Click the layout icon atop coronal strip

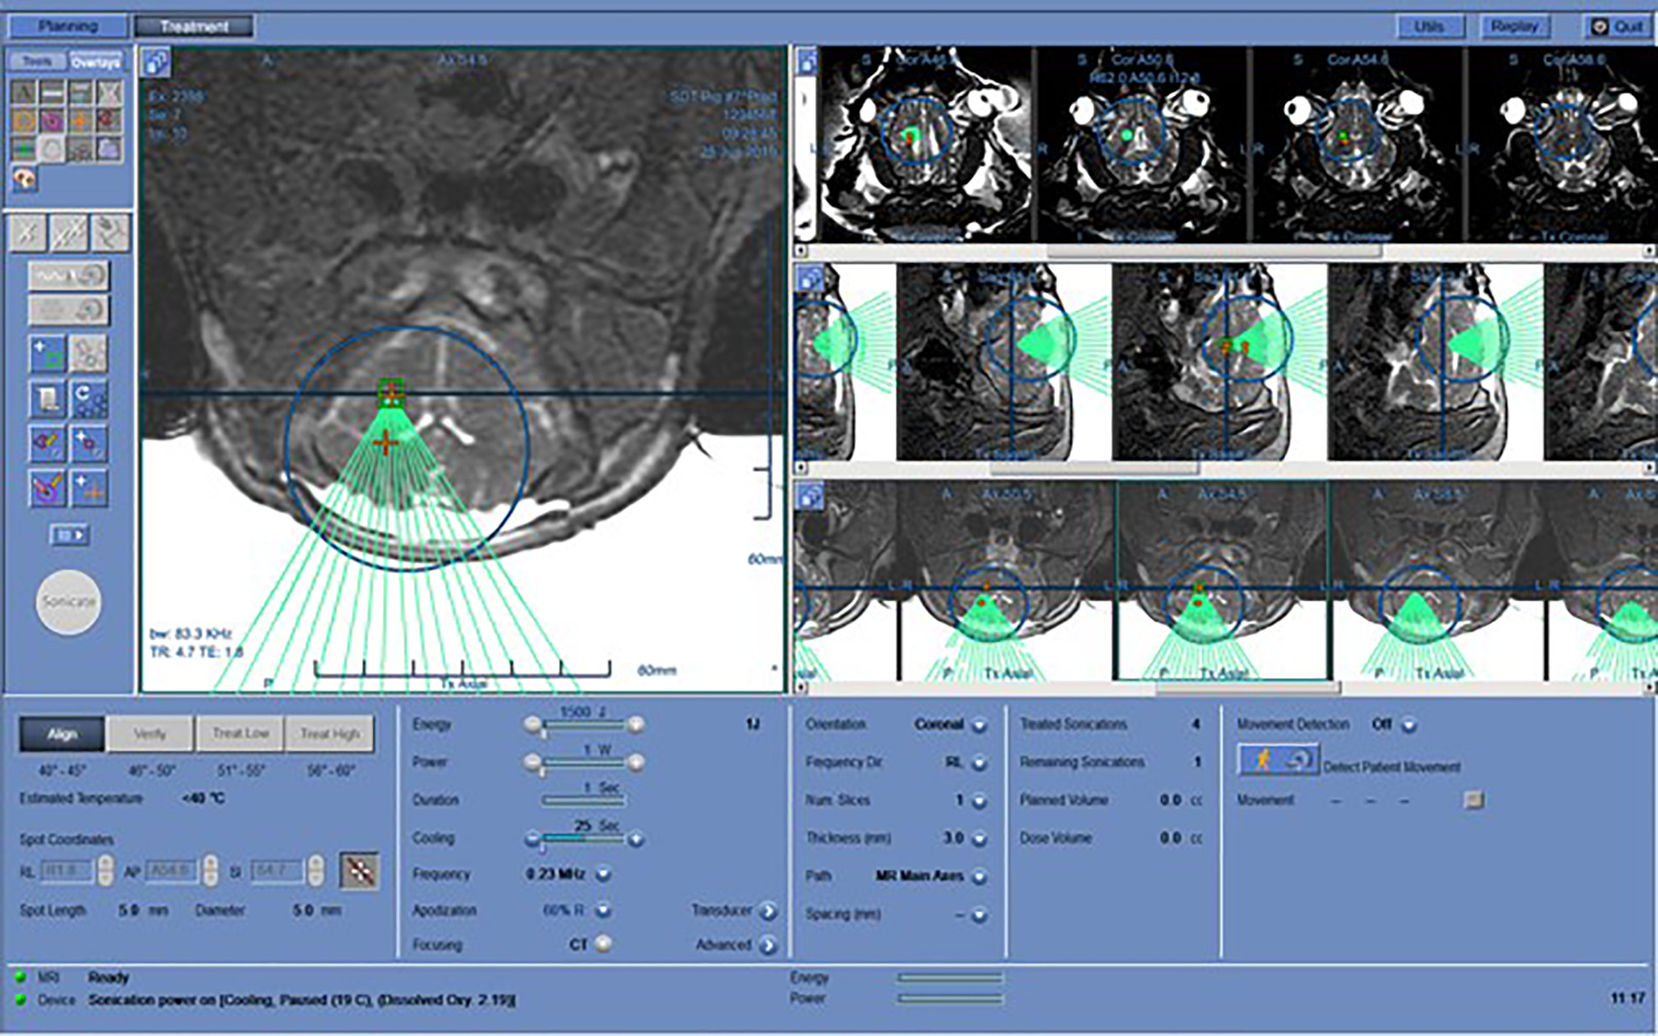click(x=807, y=62)
